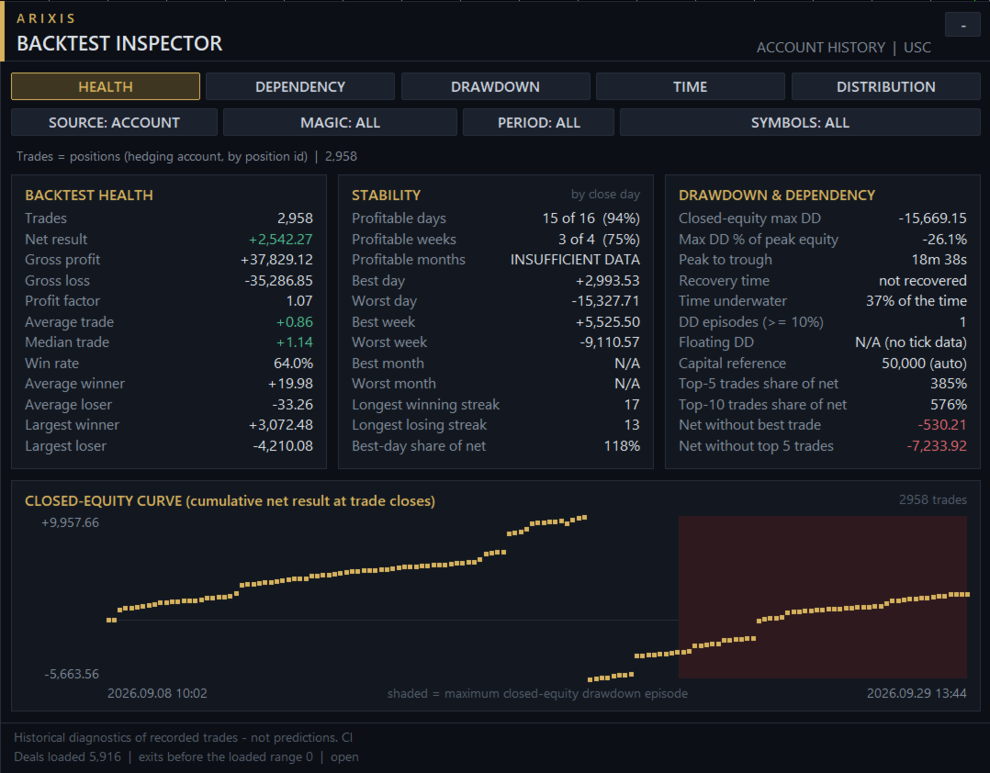Select the active HEALTH tab

point(106,86)
